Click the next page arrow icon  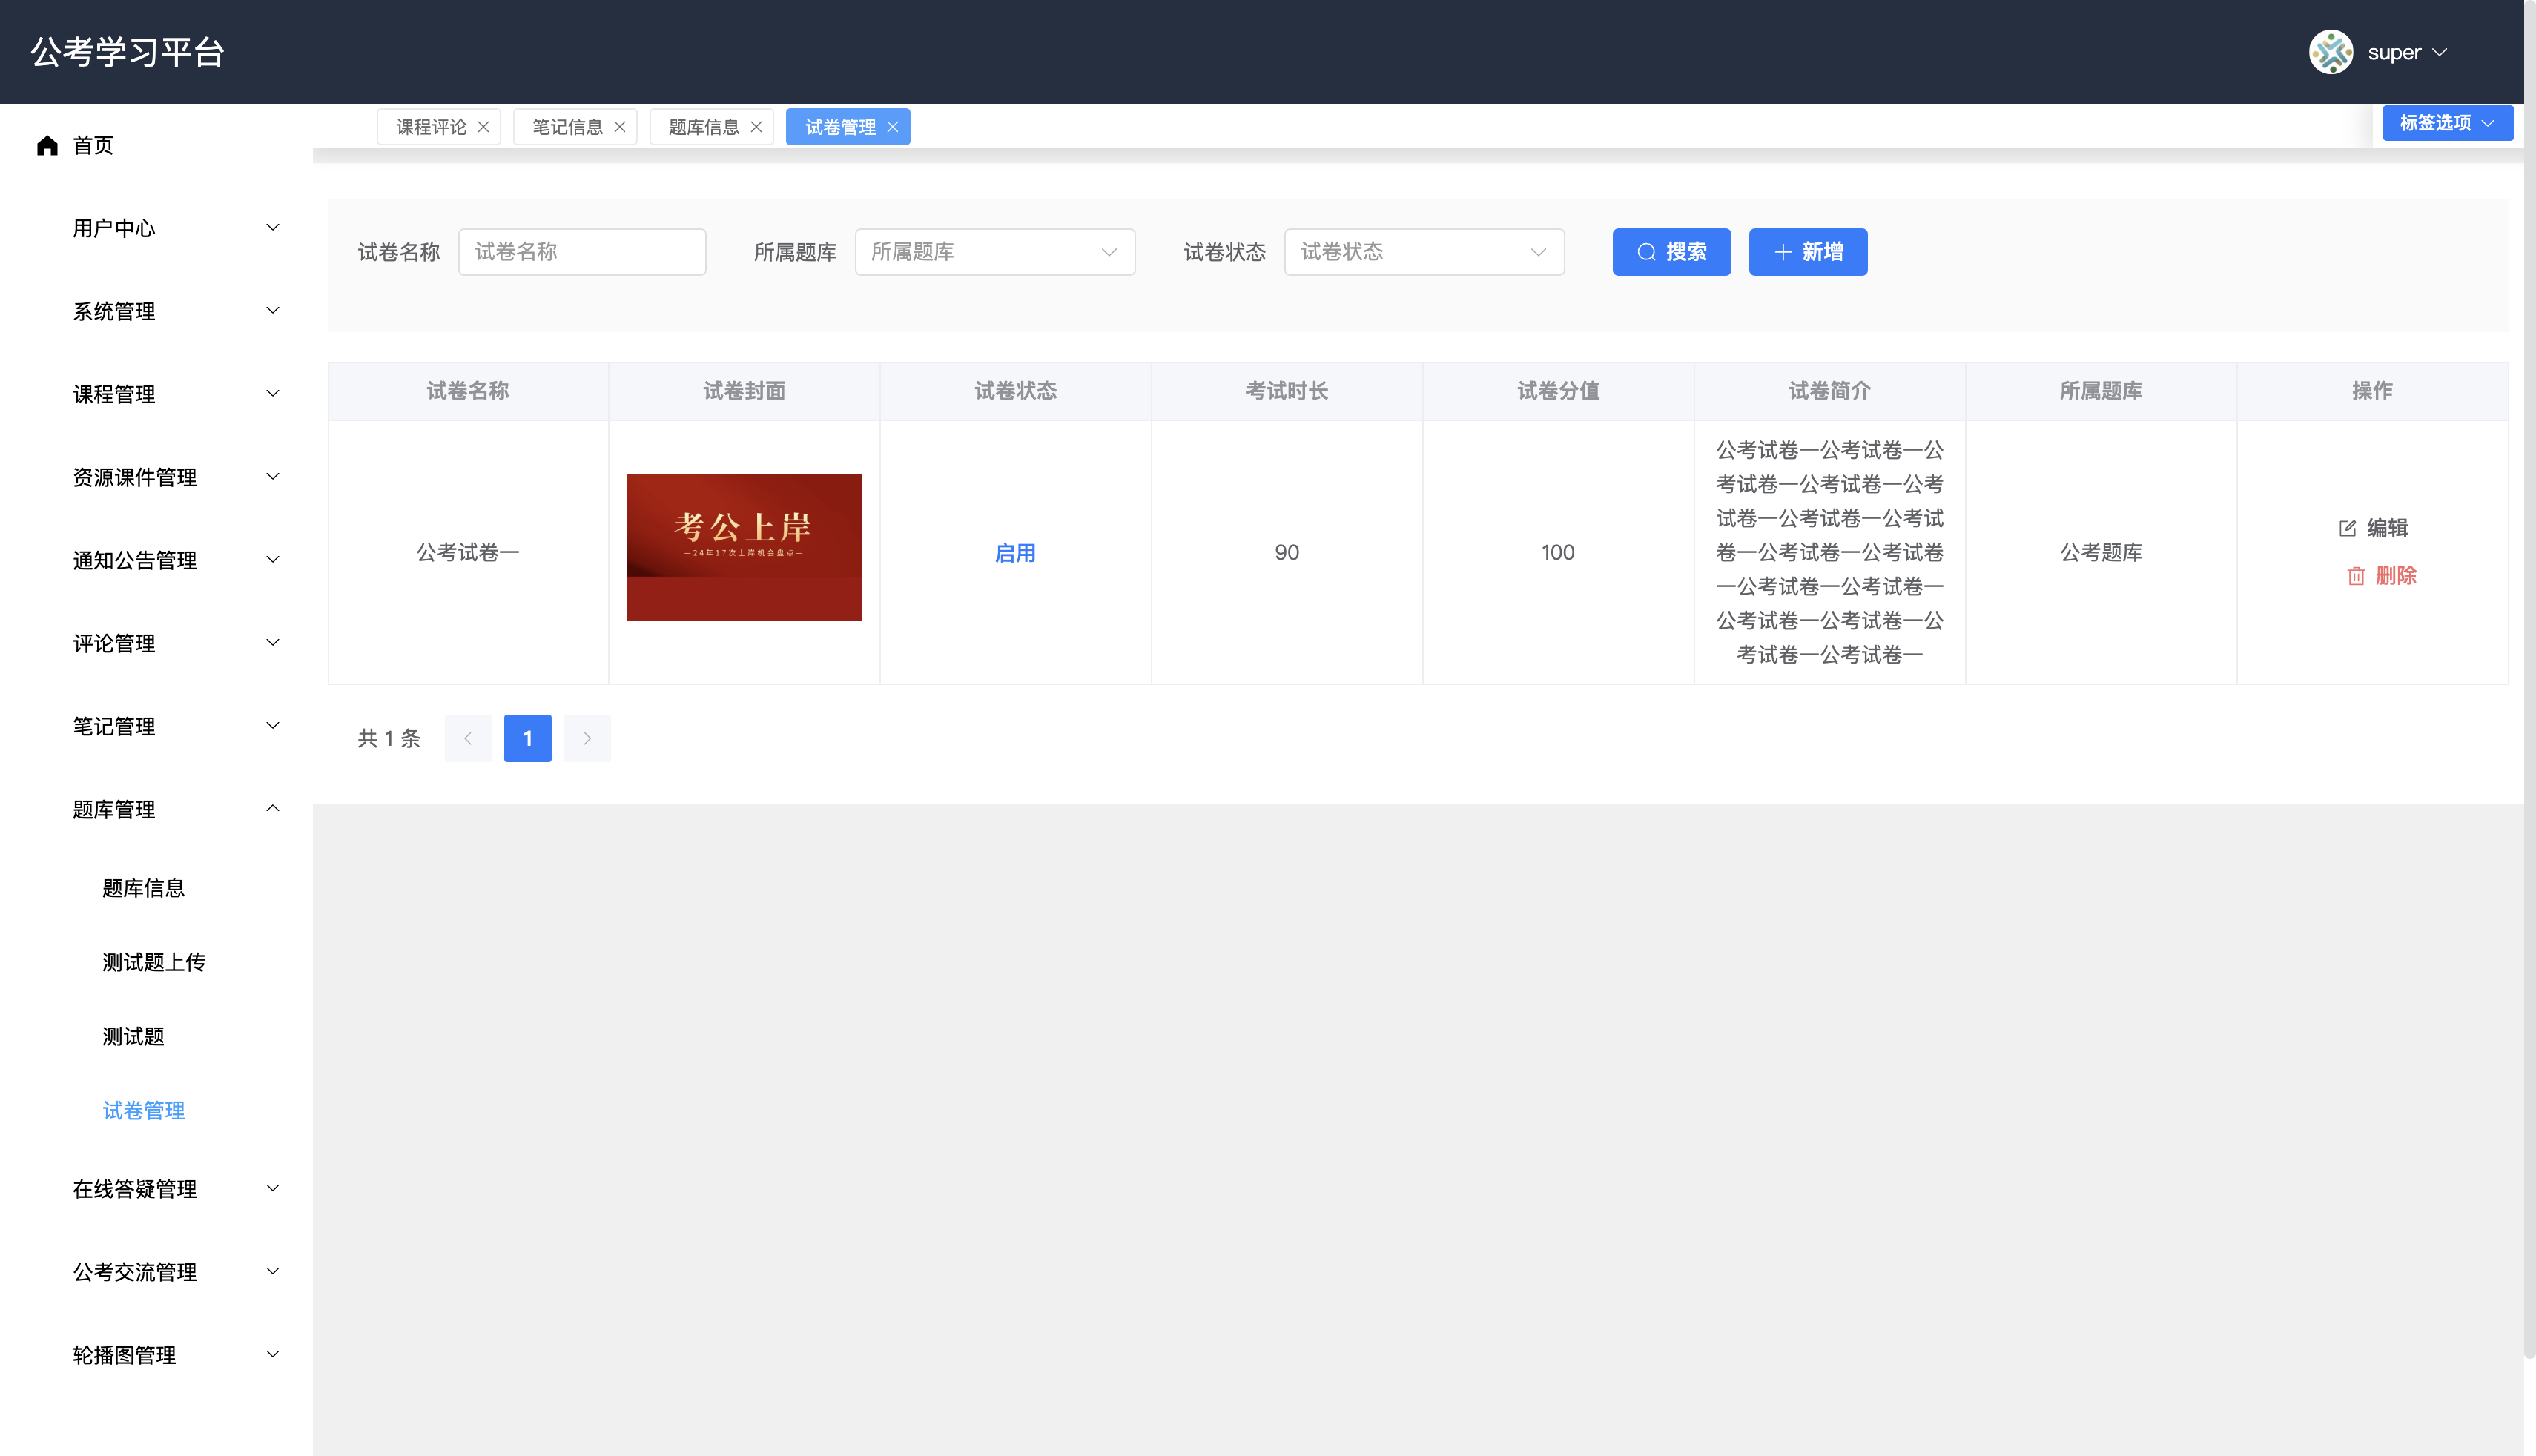pyautogui.click(x=587, y=738)
